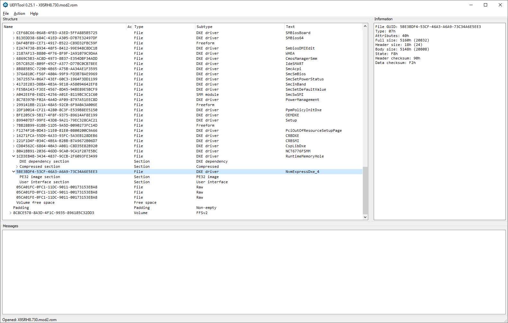Select the 8C783970-F02A PowerManagement driver

coord(183,100)
